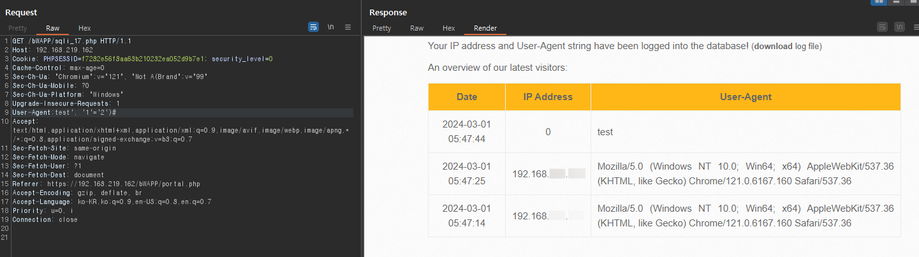919x257 pixels.
Task: Open the Response Raw tab
Action: pos(416,28)
